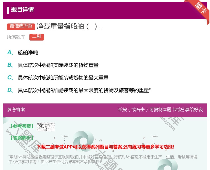
Task: Choose option A 船舶净吨
Action: click(x=28, y=53)
